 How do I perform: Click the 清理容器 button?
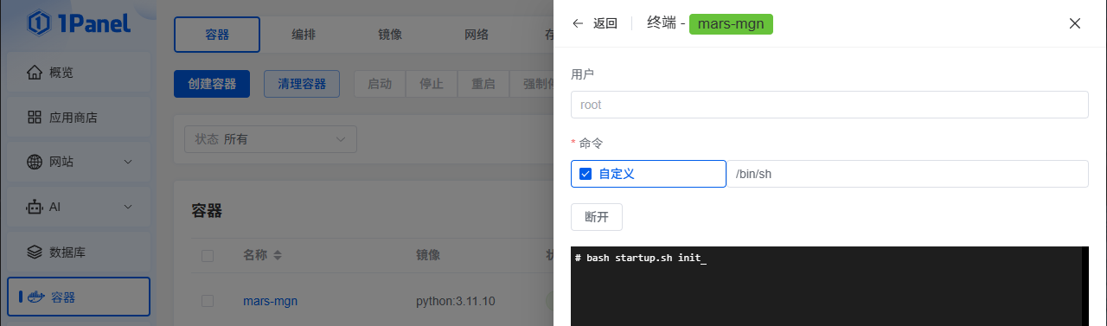click(302, 84)
